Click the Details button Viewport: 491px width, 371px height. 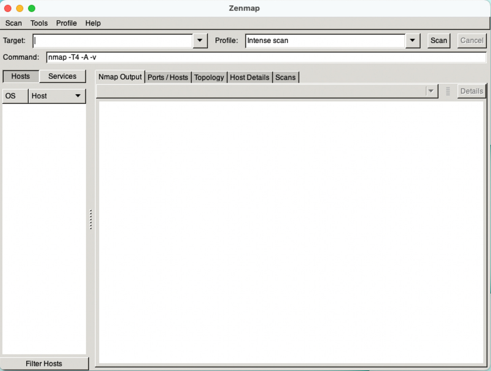click(472, 91)
